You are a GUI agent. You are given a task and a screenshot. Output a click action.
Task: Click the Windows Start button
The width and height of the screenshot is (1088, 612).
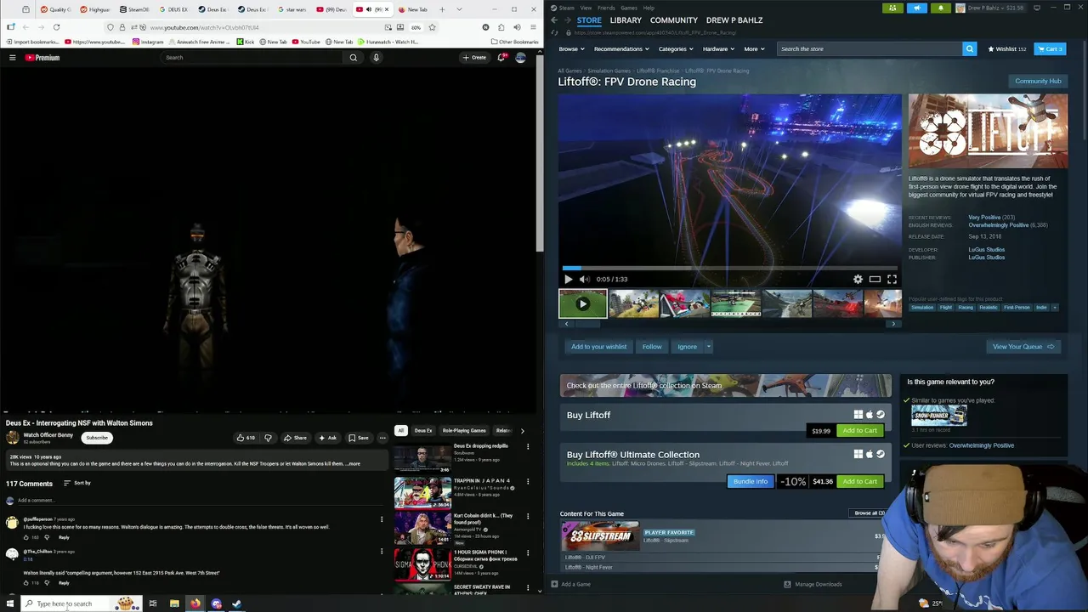pyautogui.click(x=10, y=603)
